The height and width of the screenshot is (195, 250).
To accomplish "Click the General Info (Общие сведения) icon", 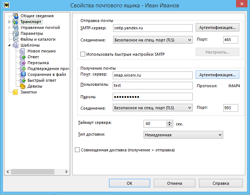I will (15, 16).
